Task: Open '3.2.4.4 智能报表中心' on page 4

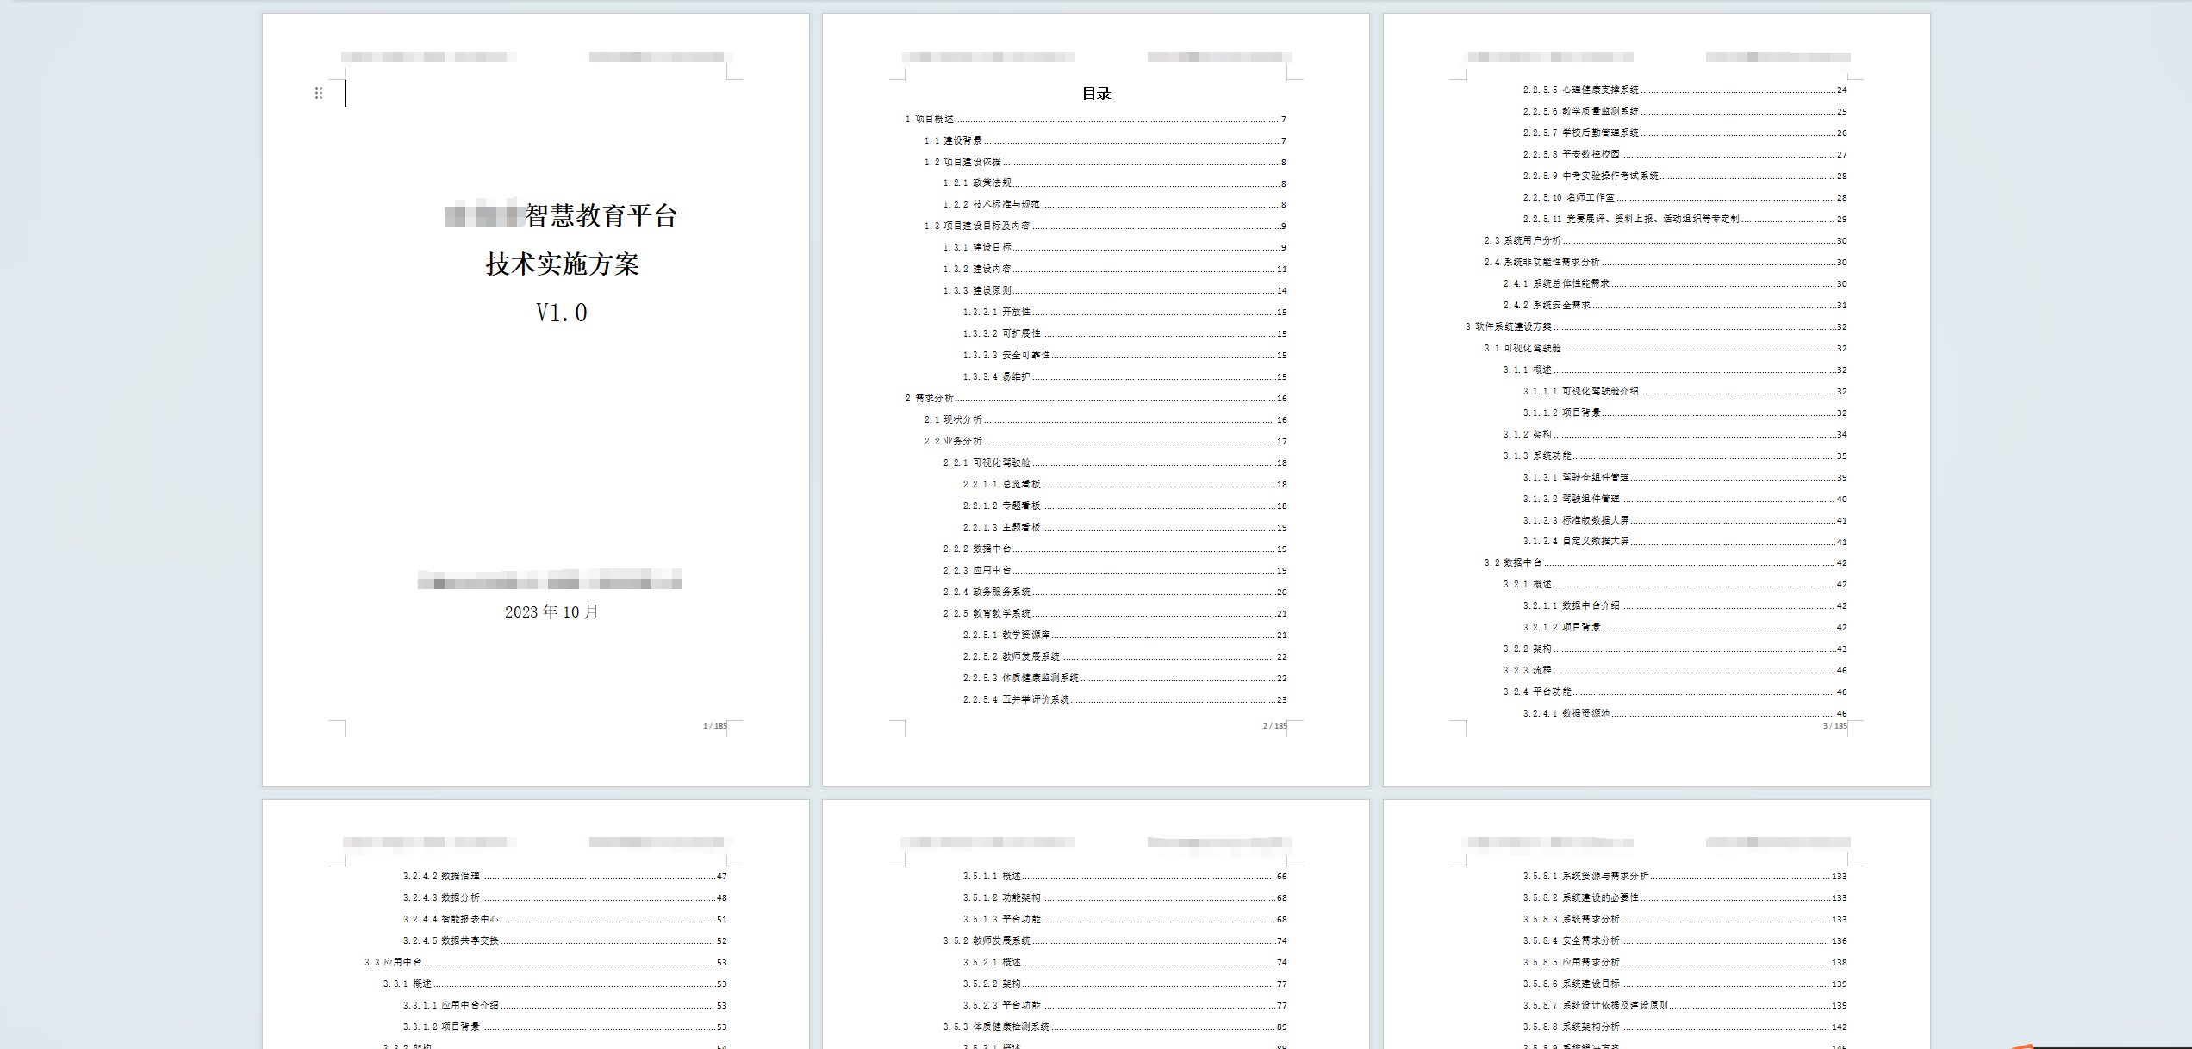Action: 564,920
